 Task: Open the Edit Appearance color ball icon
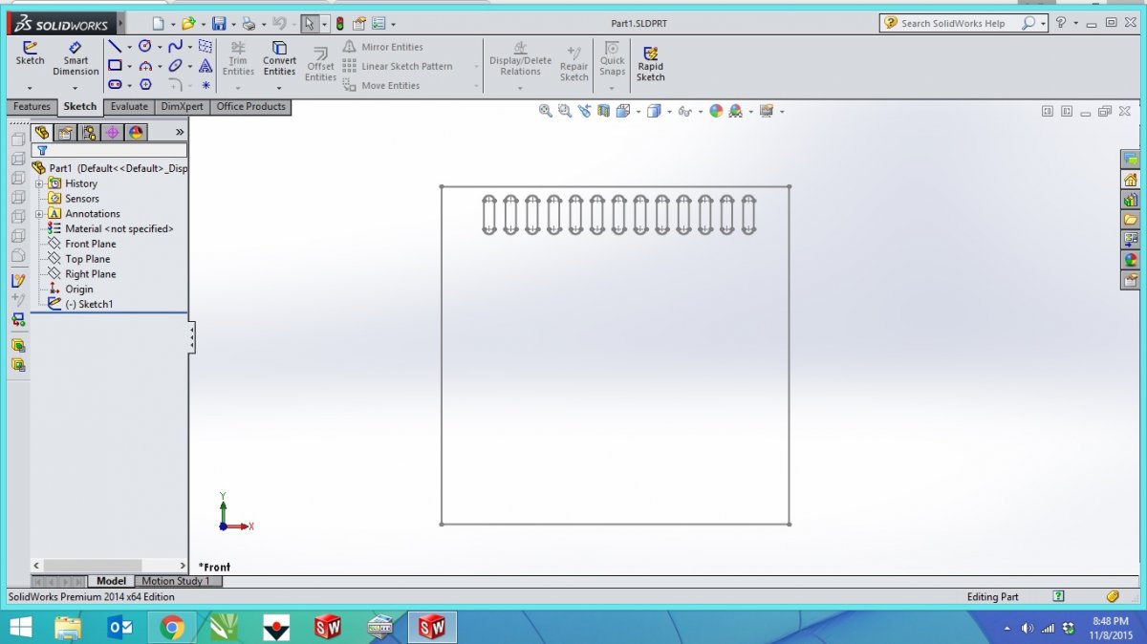coord(716,112)
